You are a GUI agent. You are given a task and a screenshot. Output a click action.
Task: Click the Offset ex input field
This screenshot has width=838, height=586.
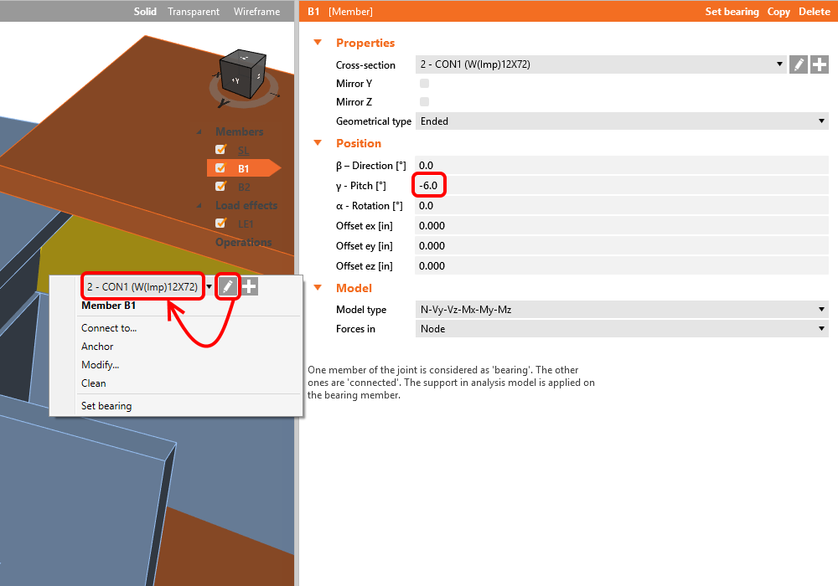622,226
